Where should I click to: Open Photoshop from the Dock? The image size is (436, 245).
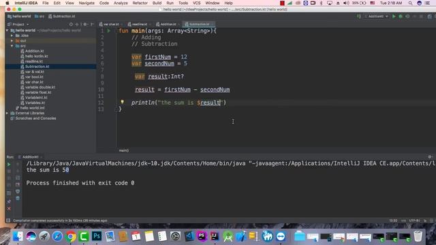pyautogui.click(x=97, y=236)
